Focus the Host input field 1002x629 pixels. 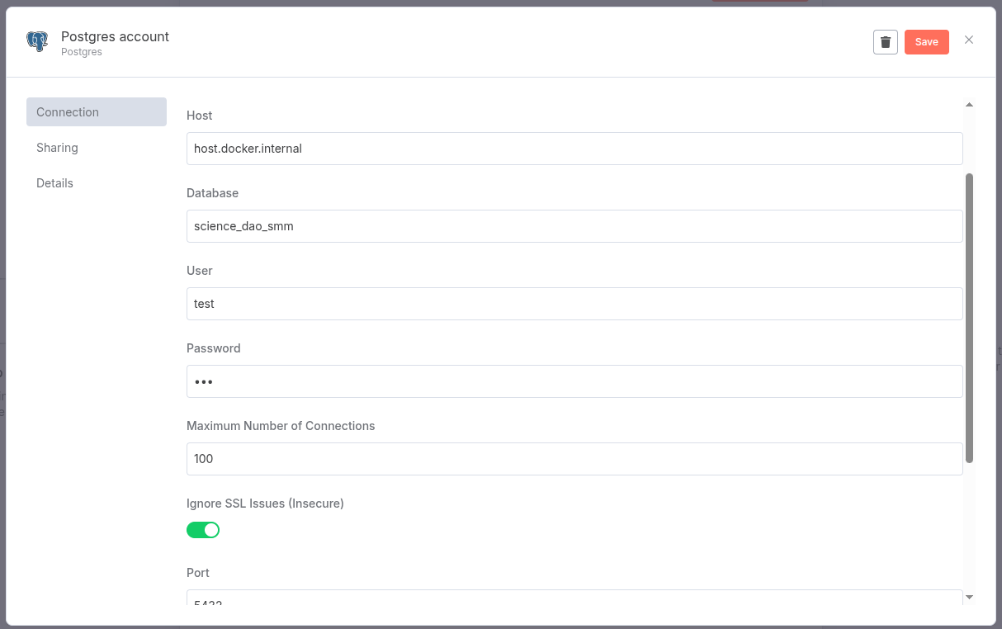coord(574,149)
